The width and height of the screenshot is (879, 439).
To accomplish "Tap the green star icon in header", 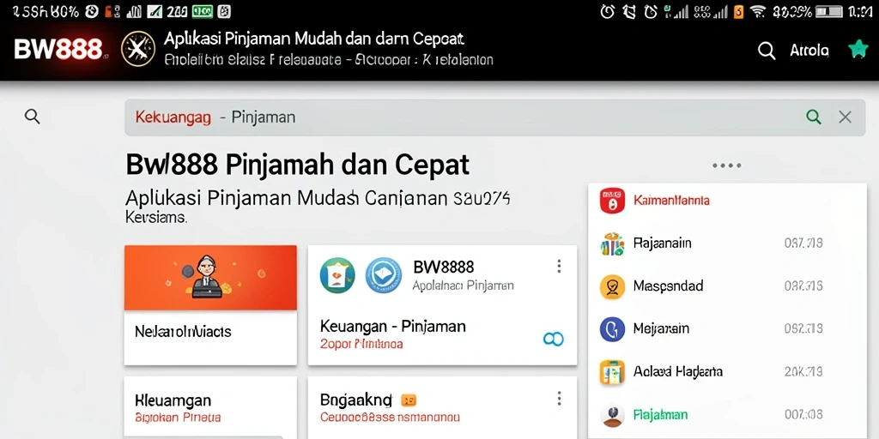I will click(x=858, y=49).
